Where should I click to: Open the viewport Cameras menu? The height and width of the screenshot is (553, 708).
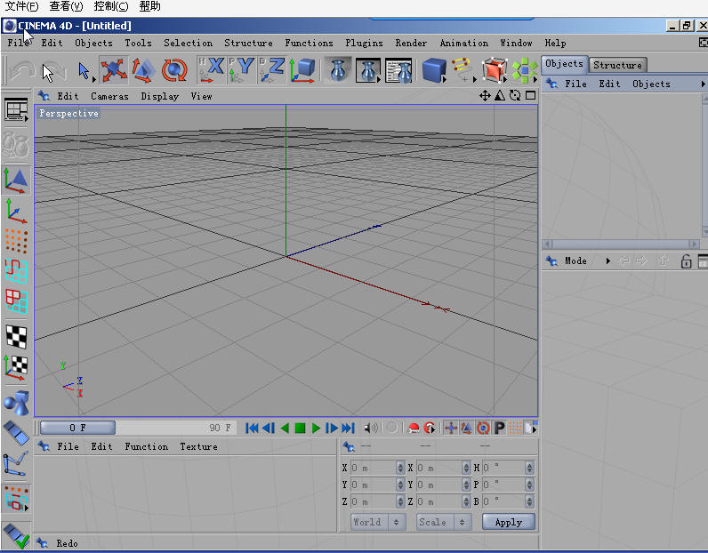pyautogui.click(x=109, y=96)
